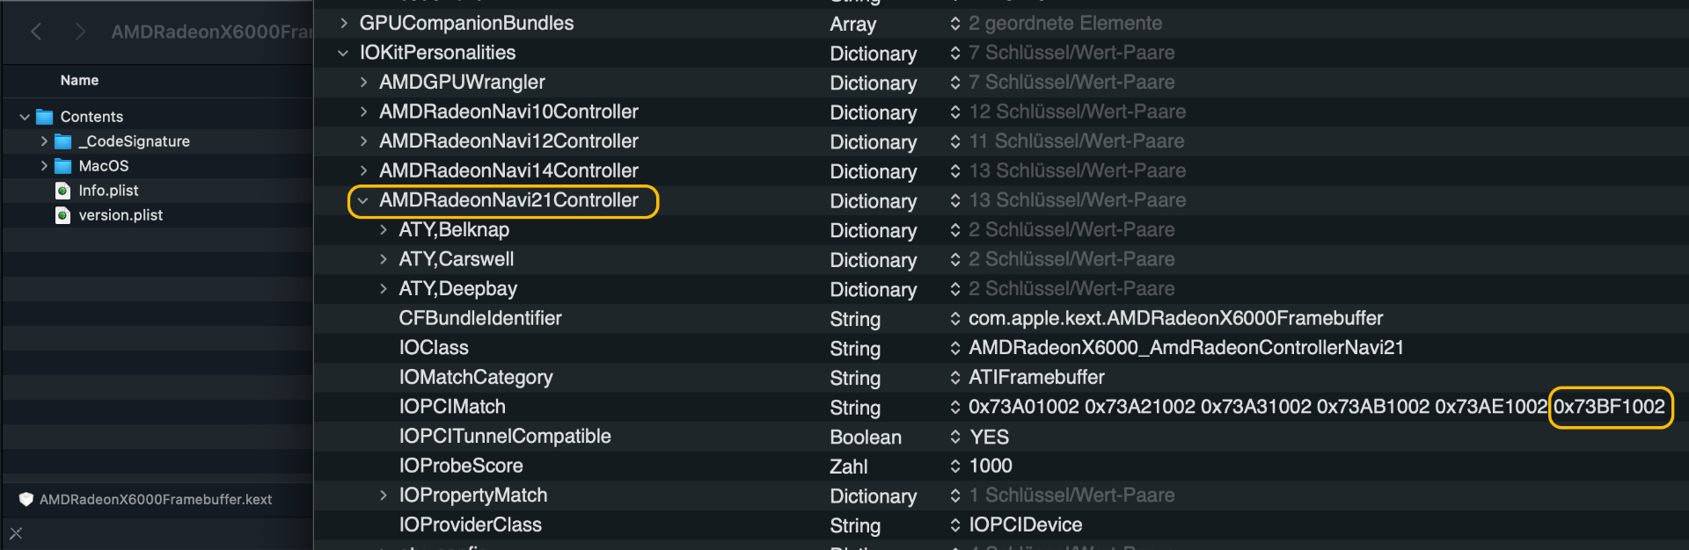Open type stepper for IOPCIMatch row
Viewport: 1689px width, 550px height.
coord(954,407)
